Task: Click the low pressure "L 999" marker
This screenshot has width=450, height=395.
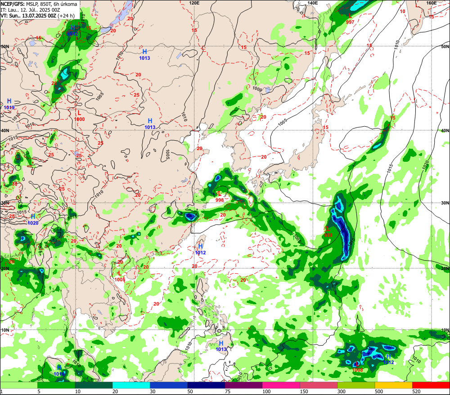Action: (328, 232)
